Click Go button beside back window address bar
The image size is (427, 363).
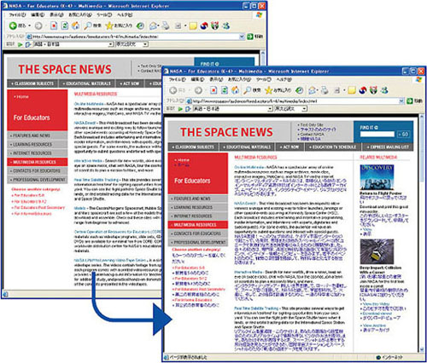pos(254,37)
